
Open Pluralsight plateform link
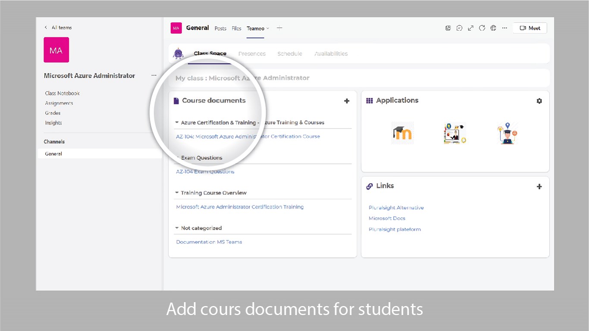395,229
